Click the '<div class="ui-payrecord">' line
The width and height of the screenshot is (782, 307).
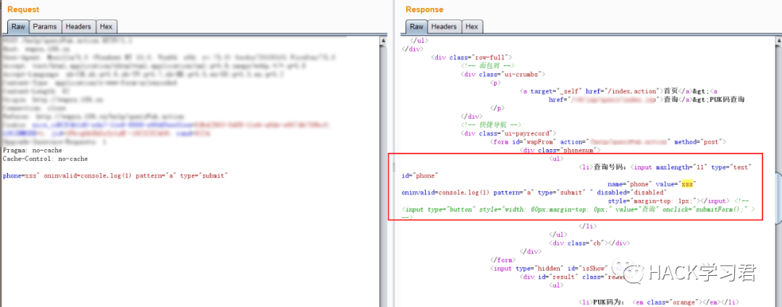pyautogui.click(x=508, y=133)
